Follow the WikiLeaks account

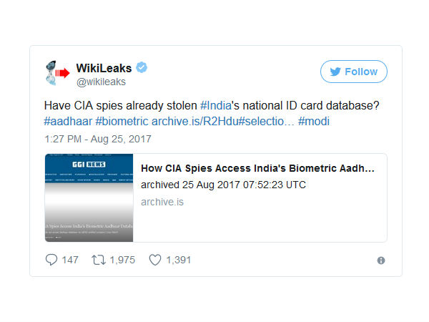tap(354, 72)
